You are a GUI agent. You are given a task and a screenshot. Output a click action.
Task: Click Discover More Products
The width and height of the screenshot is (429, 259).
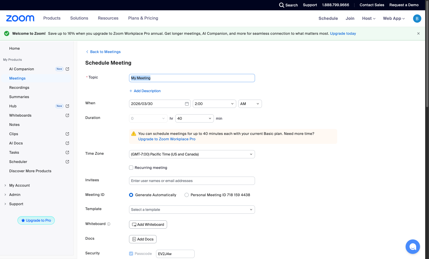tap(30, 171)
